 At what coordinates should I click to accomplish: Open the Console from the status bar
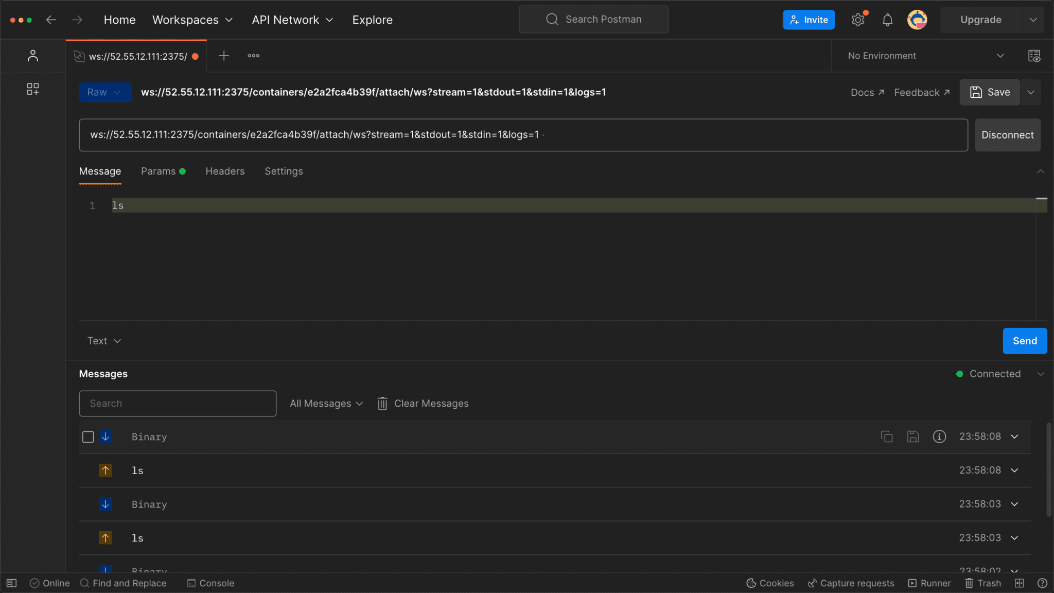pos(210,583)
